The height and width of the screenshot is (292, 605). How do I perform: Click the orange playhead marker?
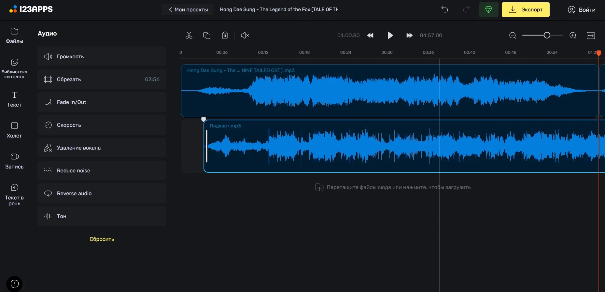tap(599, 53)
